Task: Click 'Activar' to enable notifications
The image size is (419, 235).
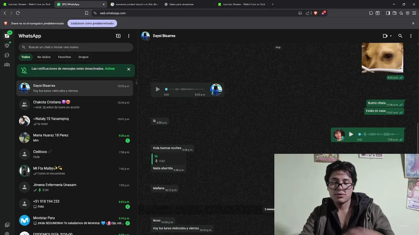Action: tap(110, 69)
